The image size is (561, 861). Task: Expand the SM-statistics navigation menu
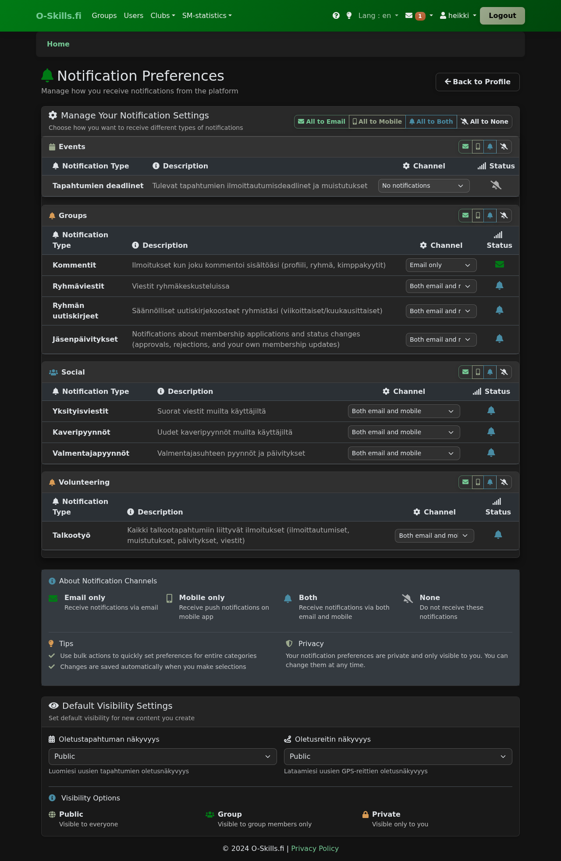tap(207, 15)
